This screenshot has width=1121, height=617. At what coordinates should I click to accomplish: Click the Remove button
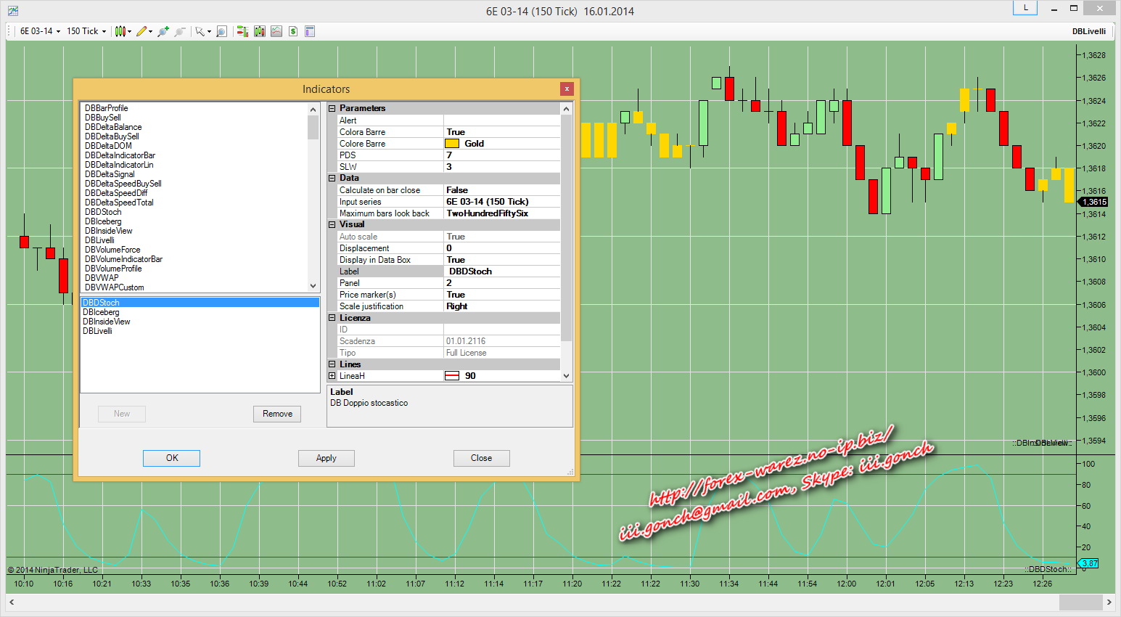tap(277, 414)
